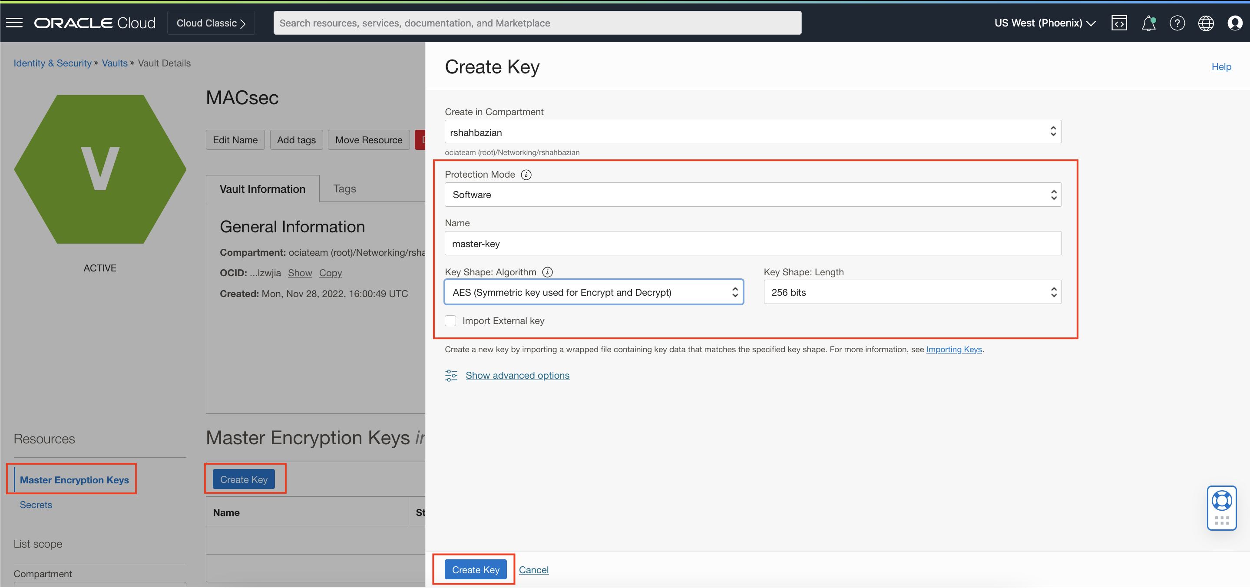Open the Key Shape Length dropdown
The height and width of the screenshot is (588, 1250).
tap(912, 292)
